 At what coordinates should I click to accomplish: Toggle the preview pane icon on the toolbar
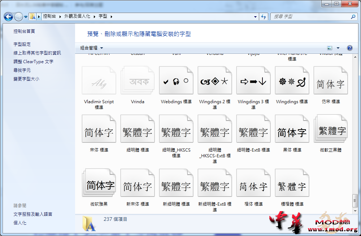(x=330, y=48)
